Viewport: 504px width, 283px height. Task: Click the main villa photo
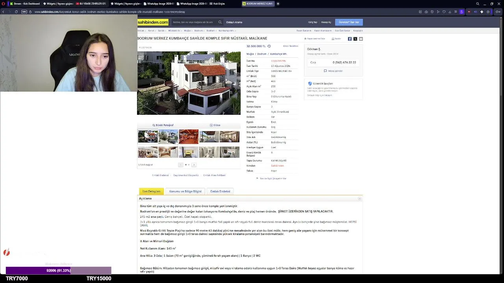tap(189, 83)
